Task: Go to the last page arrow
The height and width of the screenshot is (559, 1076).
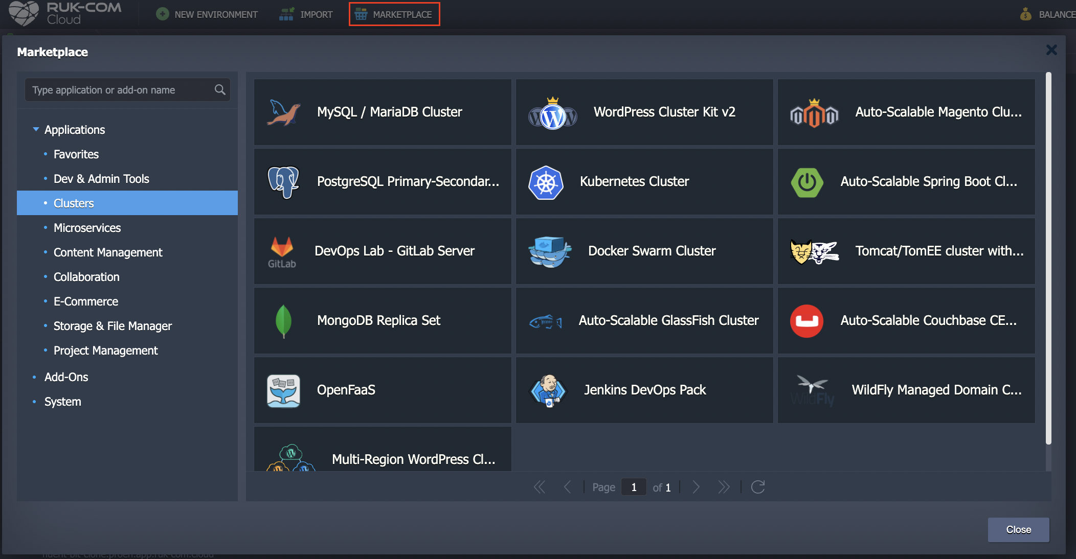Action: (x=724, y=487)
